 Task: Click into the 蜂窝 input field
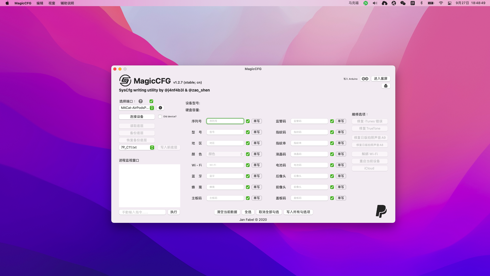point(225,187)
